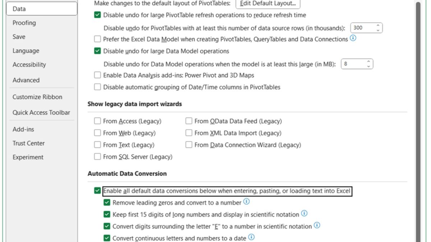Click the info icon beside Keep first 15 digits option

point(304,214)
